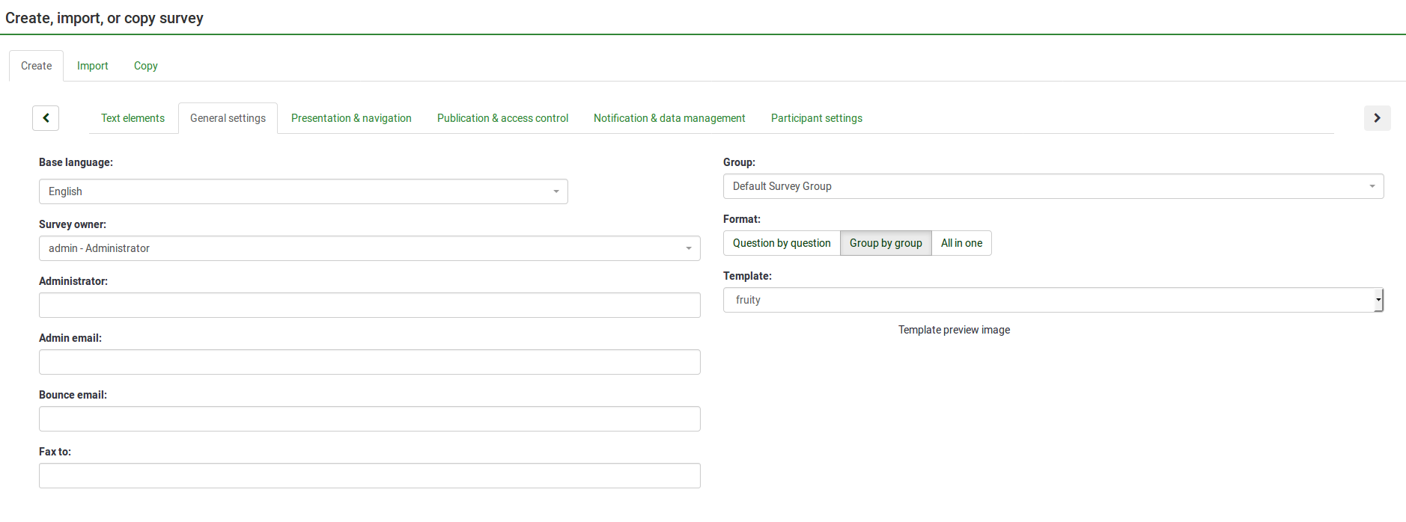Open Publication & access control tab
The width and height of the screenshot is (1406, 522).
(x=502, y=118)
